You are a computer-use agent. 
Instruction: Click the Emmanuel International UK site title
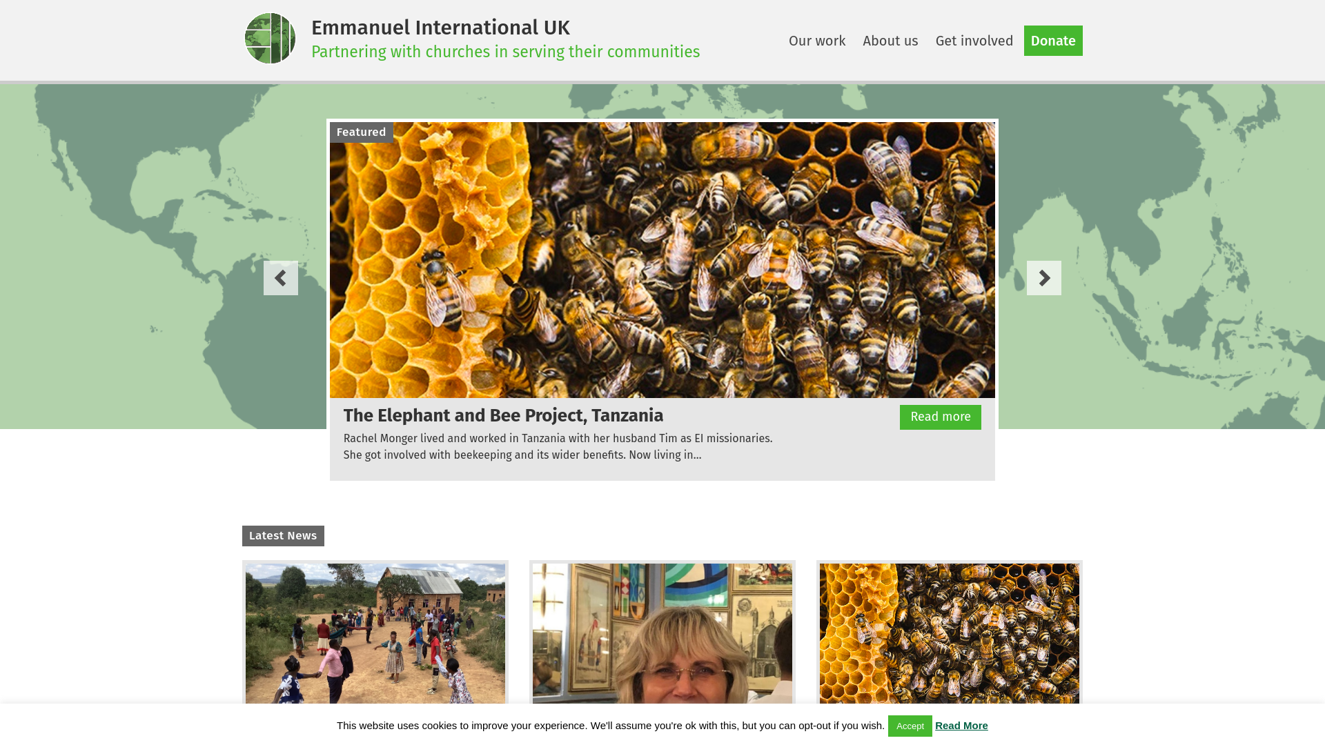[440, 28]
